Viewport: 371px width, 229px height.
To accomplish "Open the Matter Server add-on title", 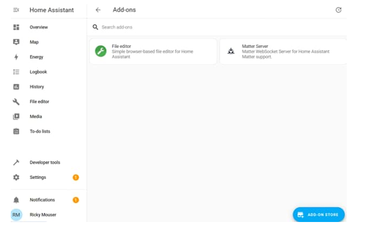I will coord(255,46).
